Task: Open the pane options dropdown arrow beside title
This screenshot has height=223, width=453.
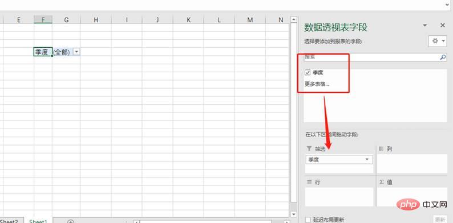Action: click(x=424, y=26)
